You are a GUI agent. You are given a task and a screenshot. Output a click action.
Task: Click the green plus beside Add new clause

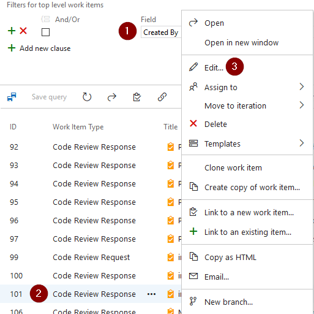pyautogui.click(x=12, y=48)
